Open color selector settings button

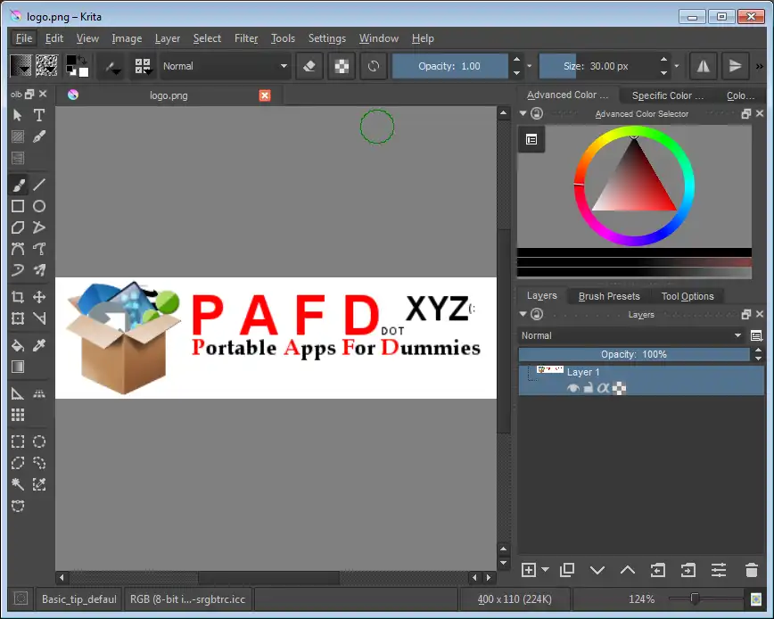point(531,140)
